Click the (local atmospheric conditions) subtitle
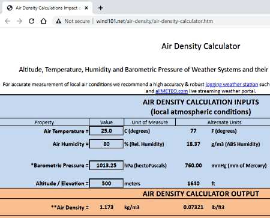 (x=201, y=112)
